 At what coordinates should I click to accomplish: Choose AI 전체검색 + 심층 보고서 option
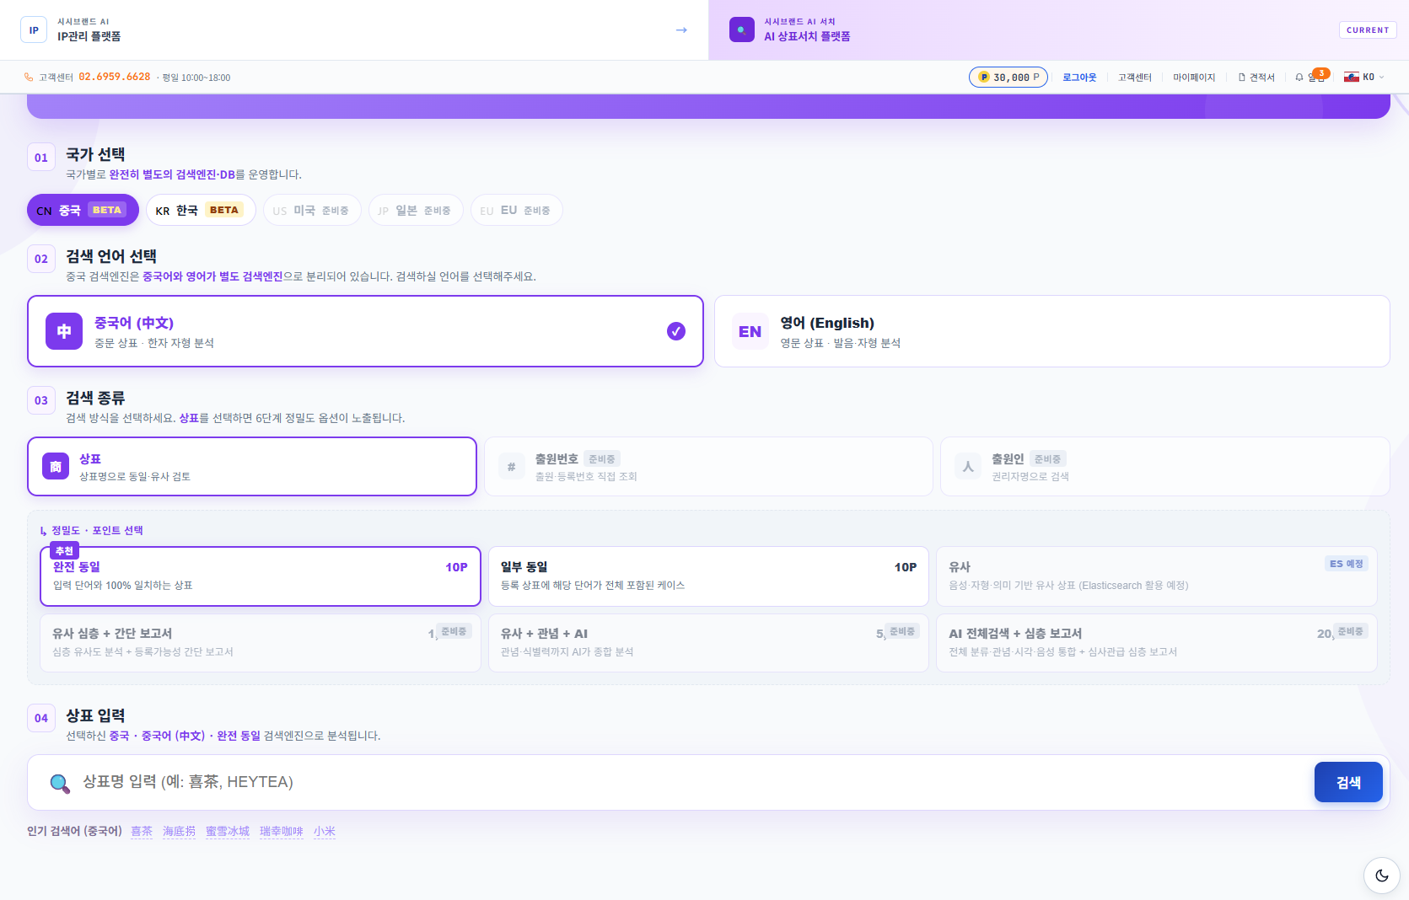coord(1157,643)
